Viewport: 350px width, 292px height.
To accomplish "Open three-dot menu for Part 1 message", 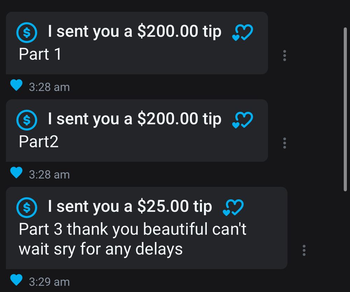I will click(285, 56).
